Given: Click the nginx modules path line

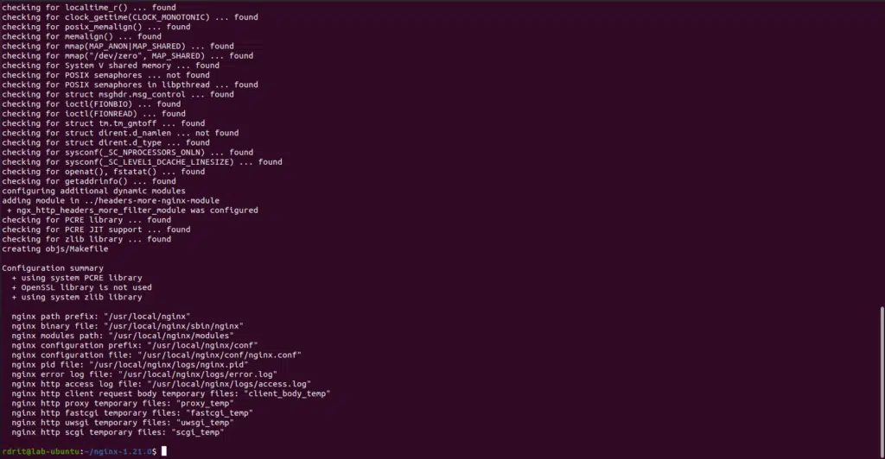Looking at the screenshot, I should pyautogui.click(x=123, y=336).
